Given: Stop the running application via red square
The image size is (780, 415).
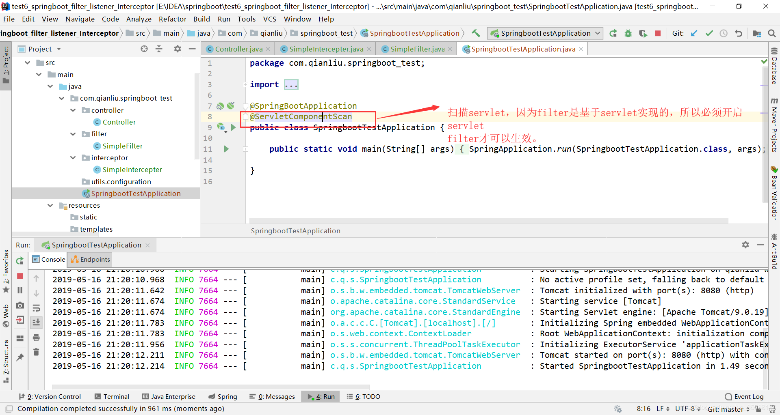Looking at the screenshot, I should 658,33.
